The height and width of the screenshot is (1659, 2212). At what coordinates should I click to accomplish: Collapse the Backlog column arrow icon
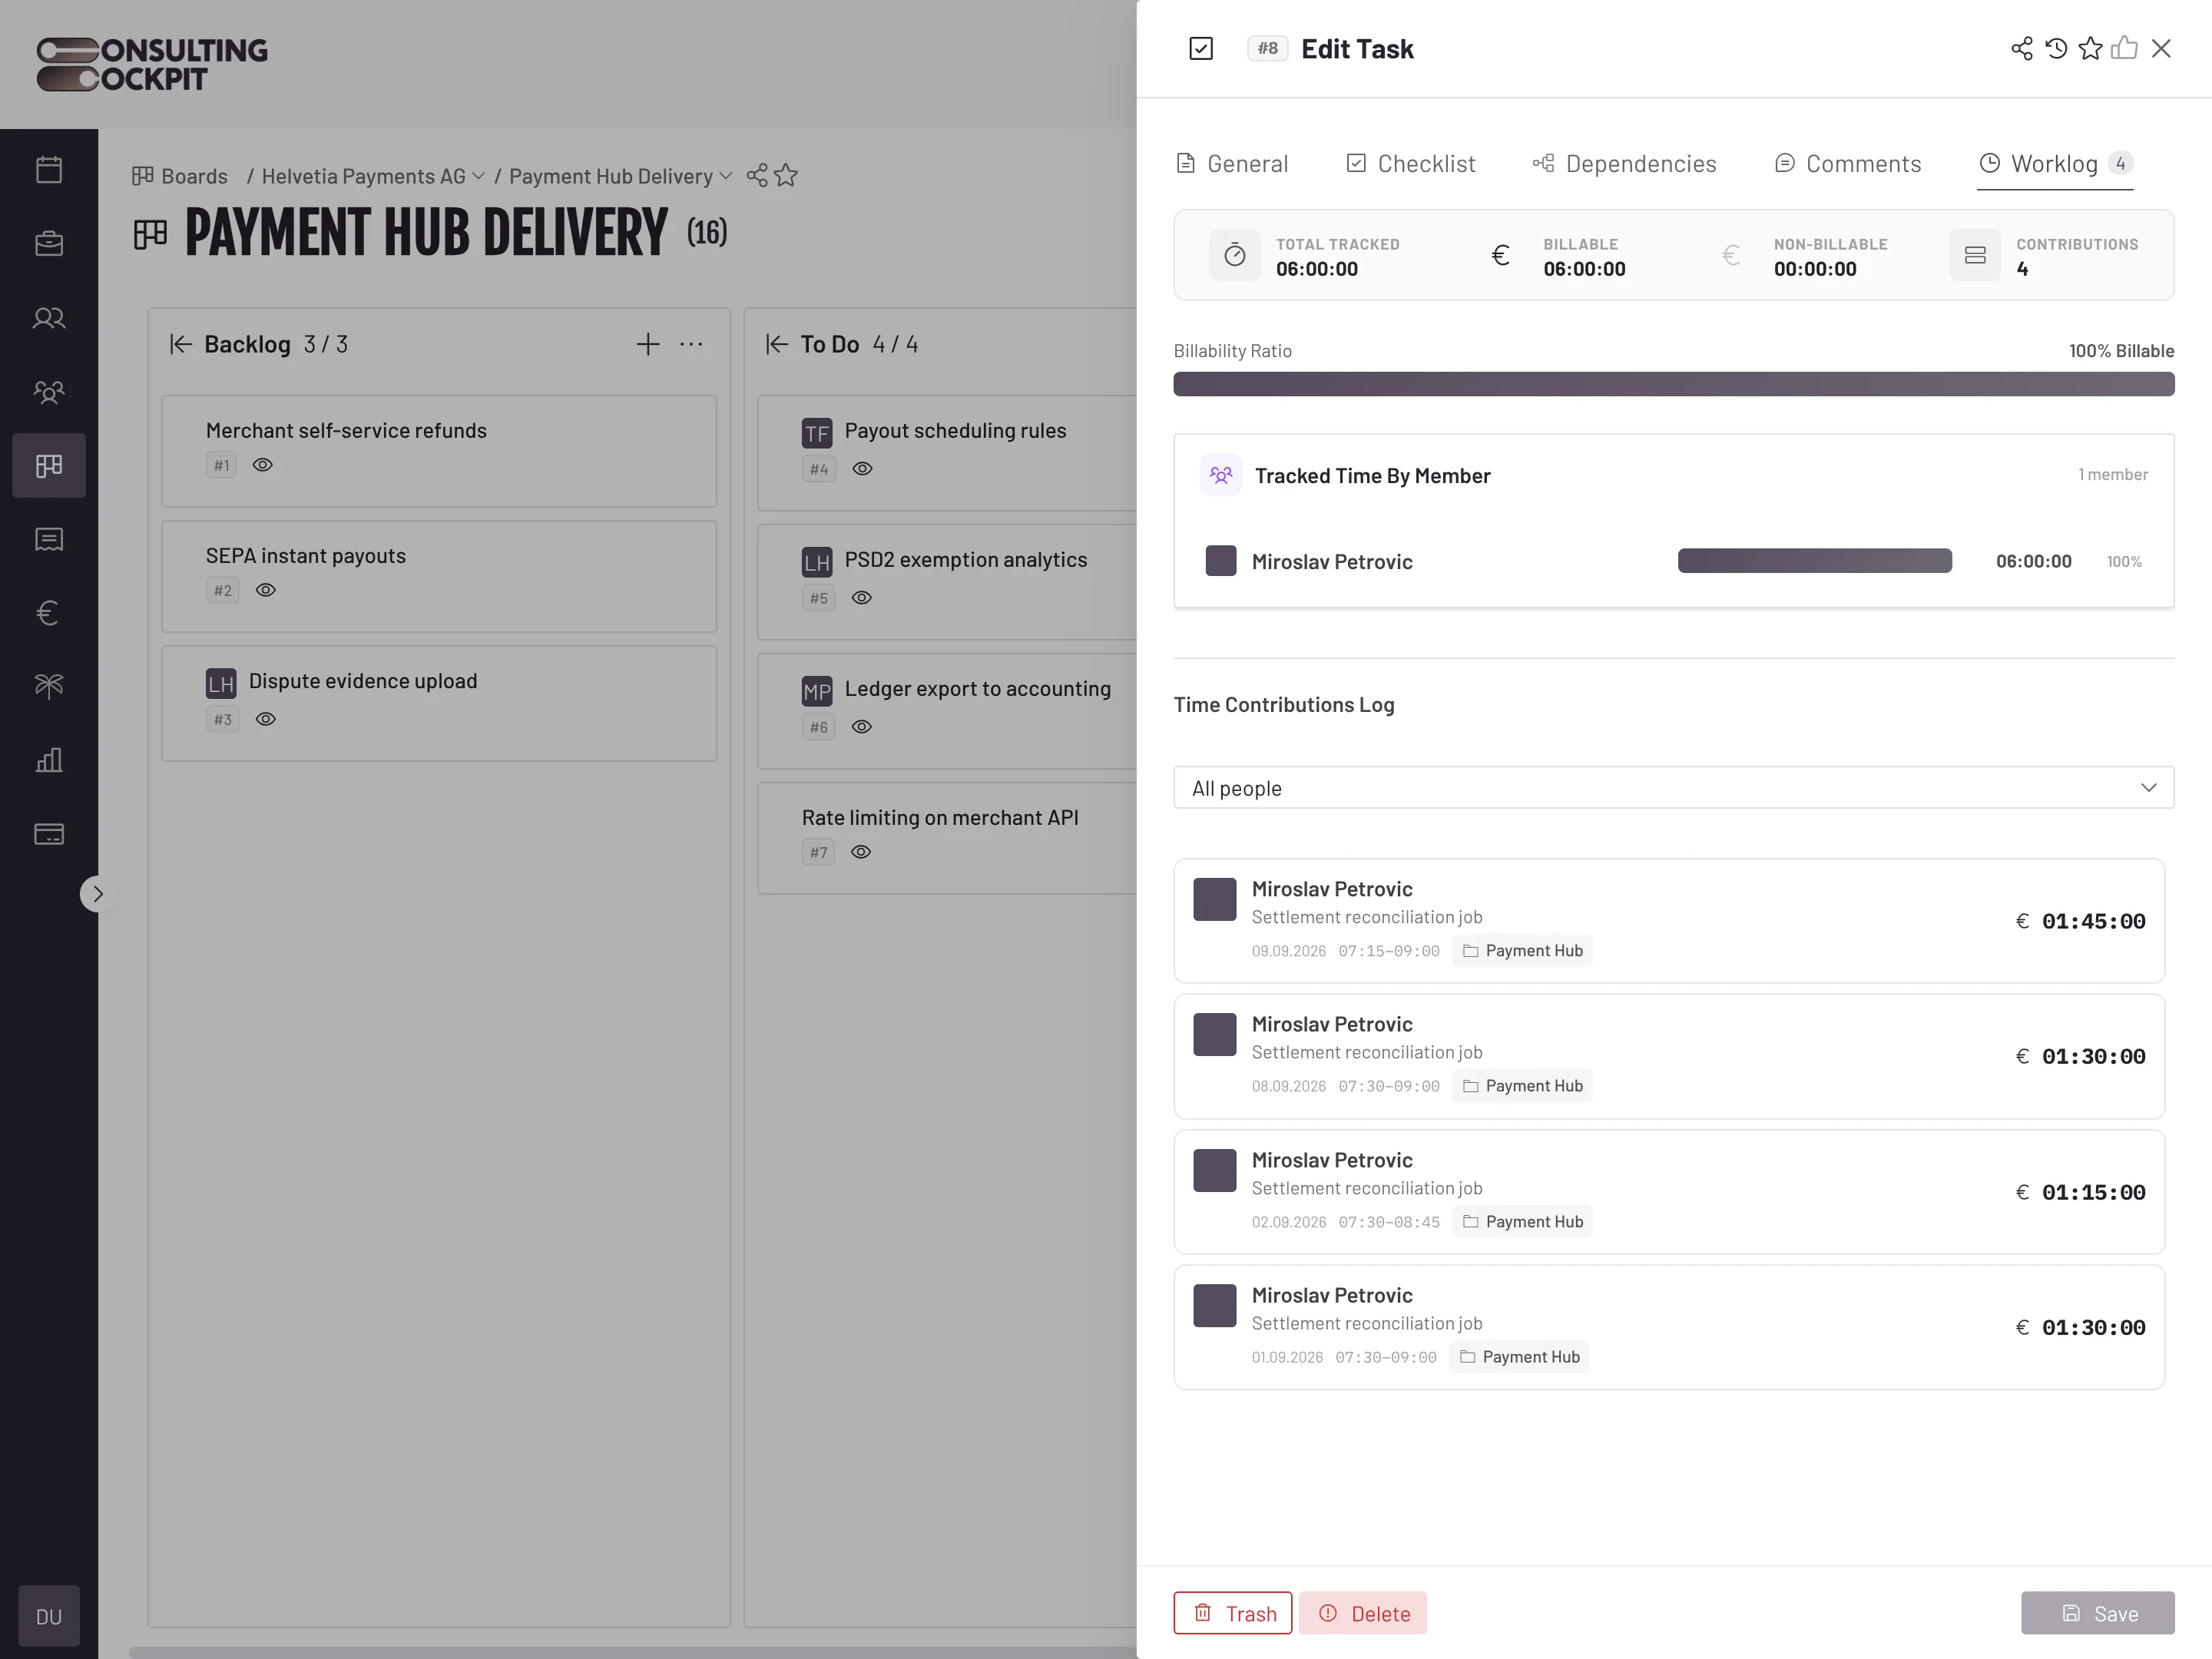point(181,344)
